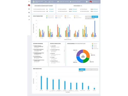Click the blue segment of the donut chart
The width and height of the screenshot is (128, 96).
click(79, 60)
